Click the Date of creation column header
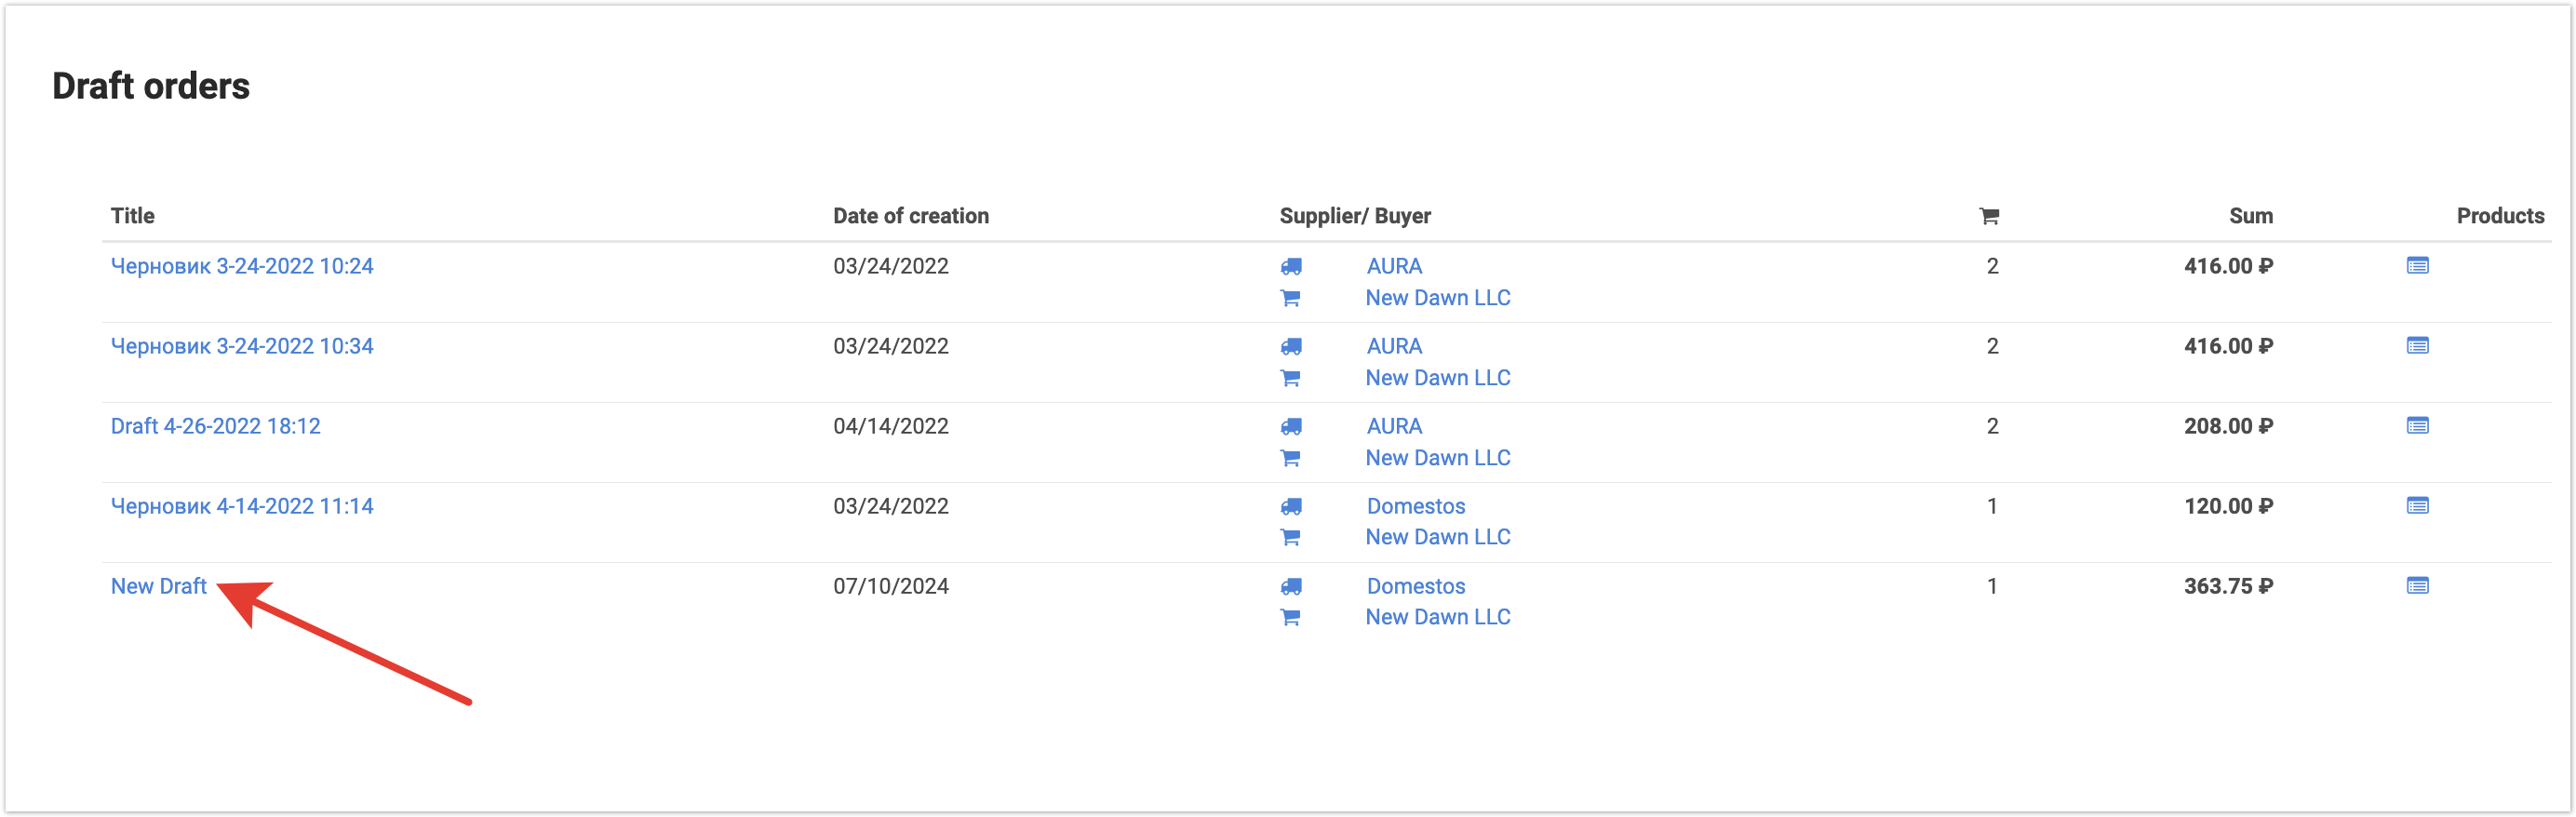This screenshot has height=817, width=2576. (910, 216)
